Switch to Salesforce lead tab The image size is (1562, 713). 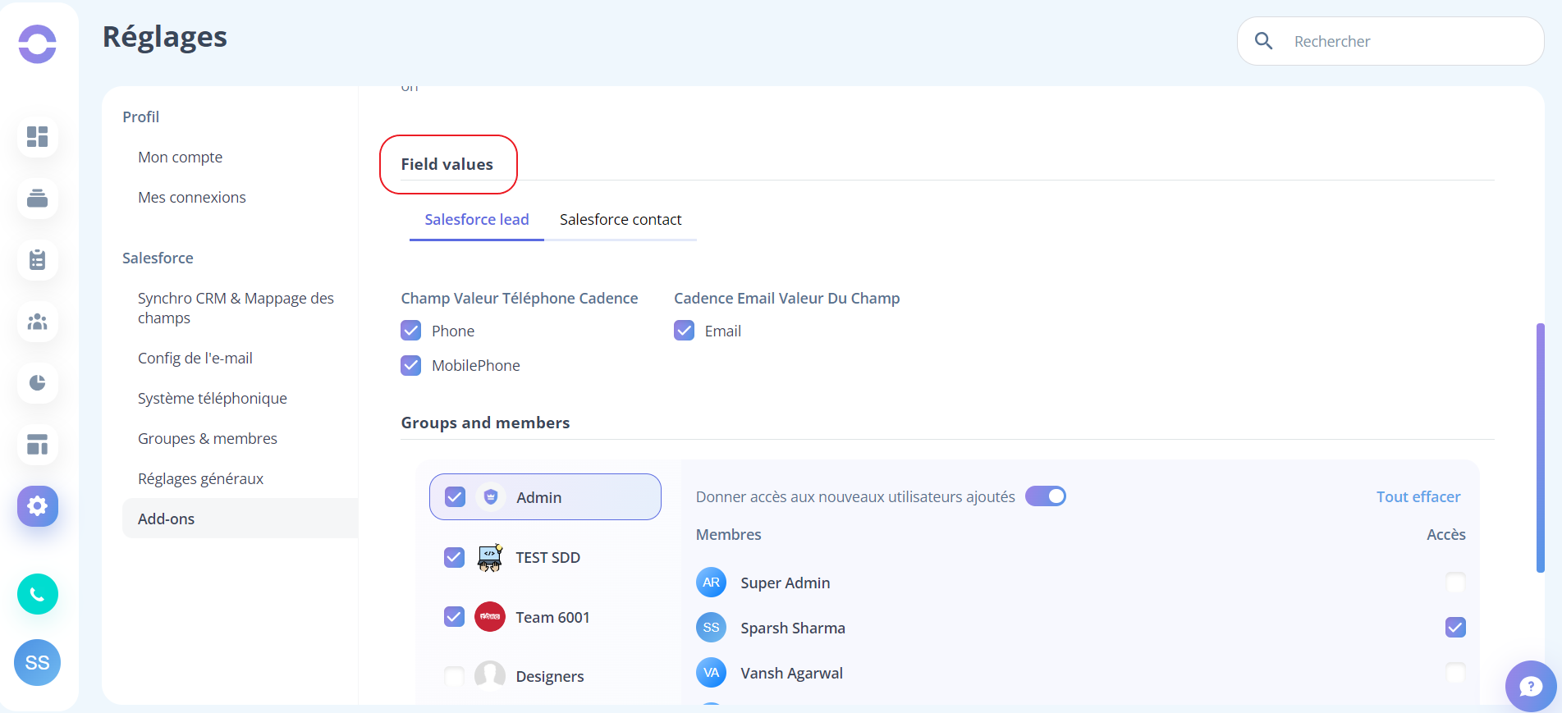(x=477, y=220)
